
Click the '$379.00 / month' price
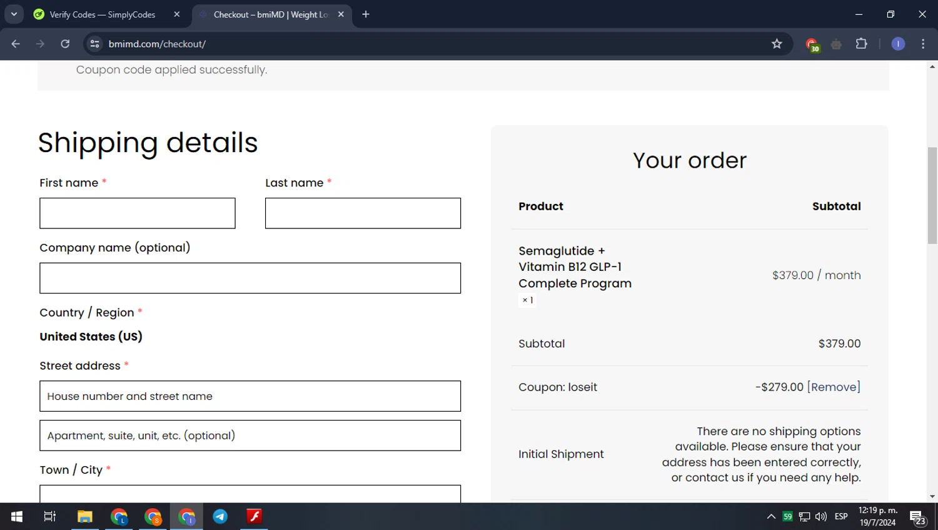816,275
